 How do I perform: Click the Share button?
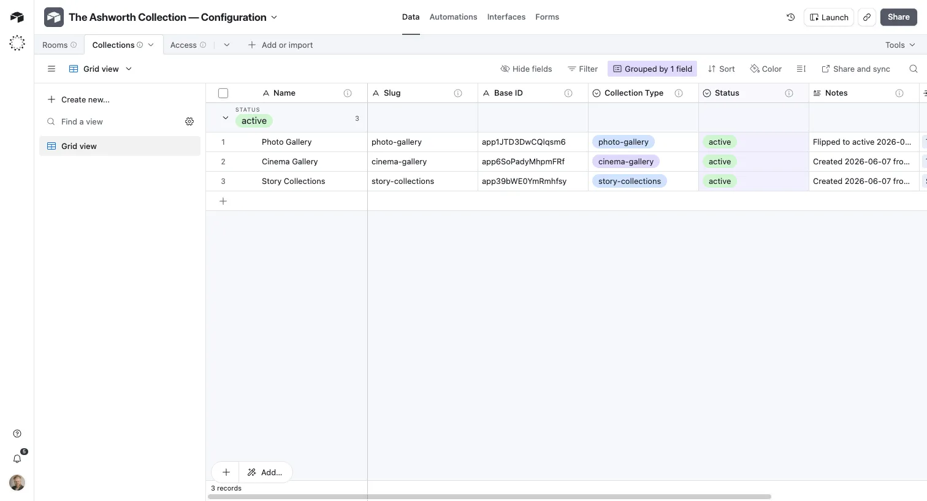click(x=899, y=17)
